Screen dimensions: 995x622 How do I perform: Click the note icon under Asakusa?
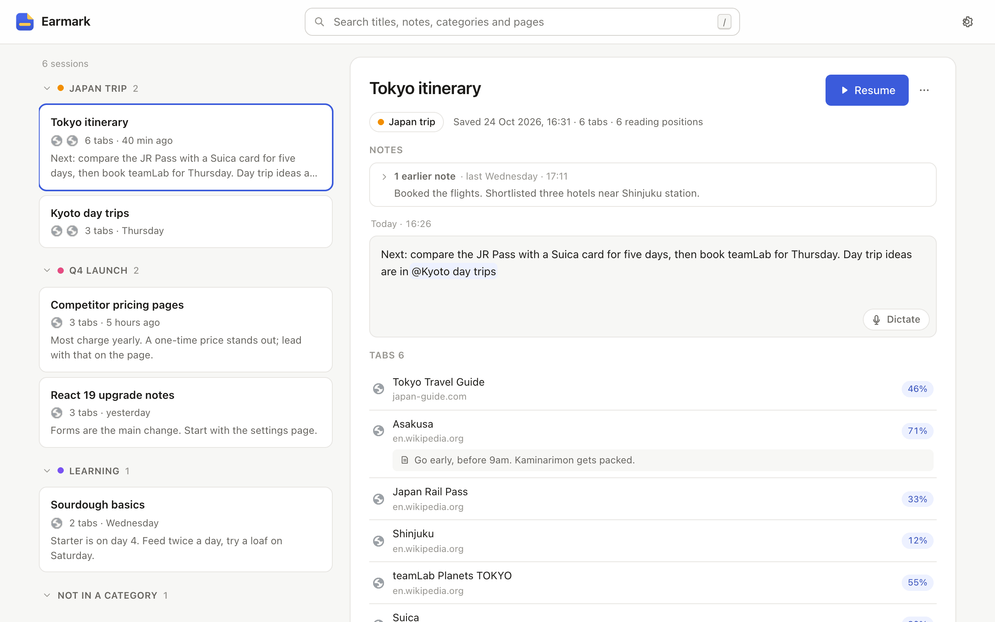(x=405, y=460)
